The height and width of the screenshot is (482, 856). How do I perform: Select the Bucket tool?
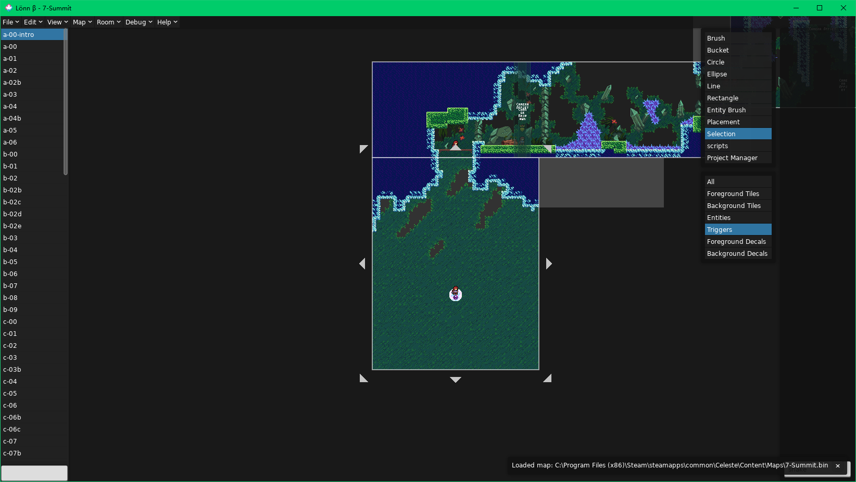click(x=738, y=50)
